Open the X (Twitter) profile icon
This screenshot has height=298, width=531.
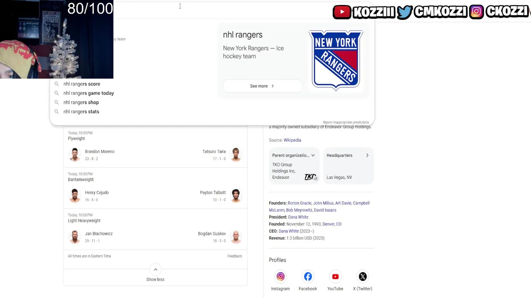click(x=363, y=276)
